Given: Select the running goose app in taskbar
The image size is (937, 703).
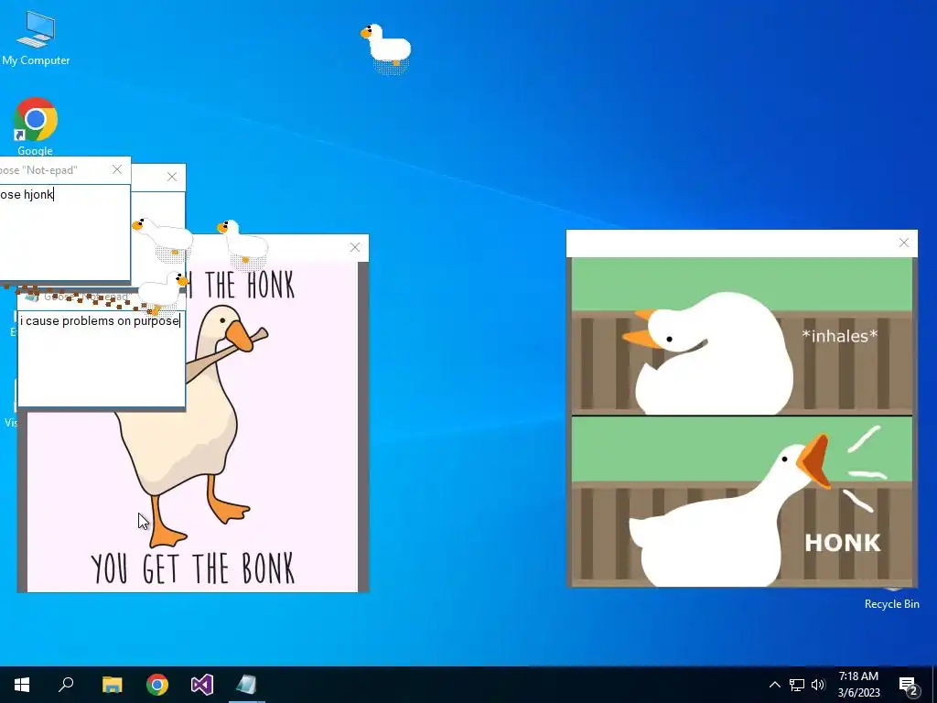Looking at the screenshot, I should [247, 685].
